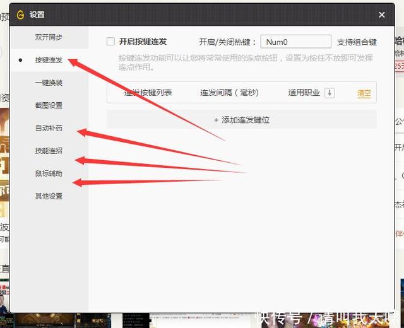
Task: Open the 技能连招 tab
Action: [49, 151]
